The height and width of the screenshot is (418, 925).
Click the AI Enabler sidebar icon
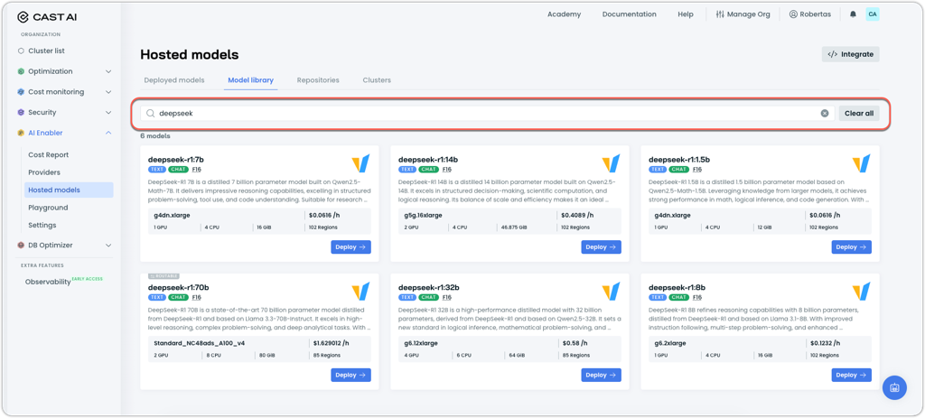coord(22,133)
